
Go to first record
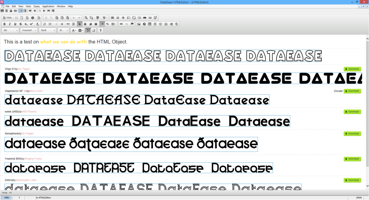tap(30, 11)
